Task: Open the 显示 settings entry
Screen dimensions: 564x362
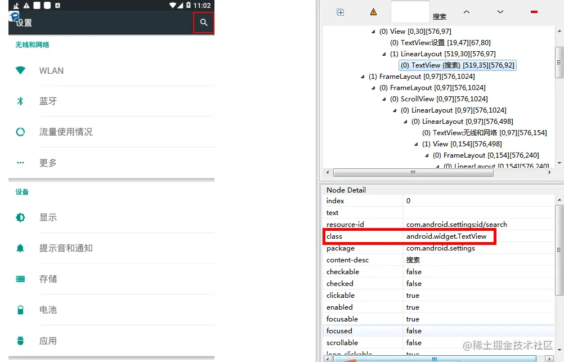Action: coord(111,217)
